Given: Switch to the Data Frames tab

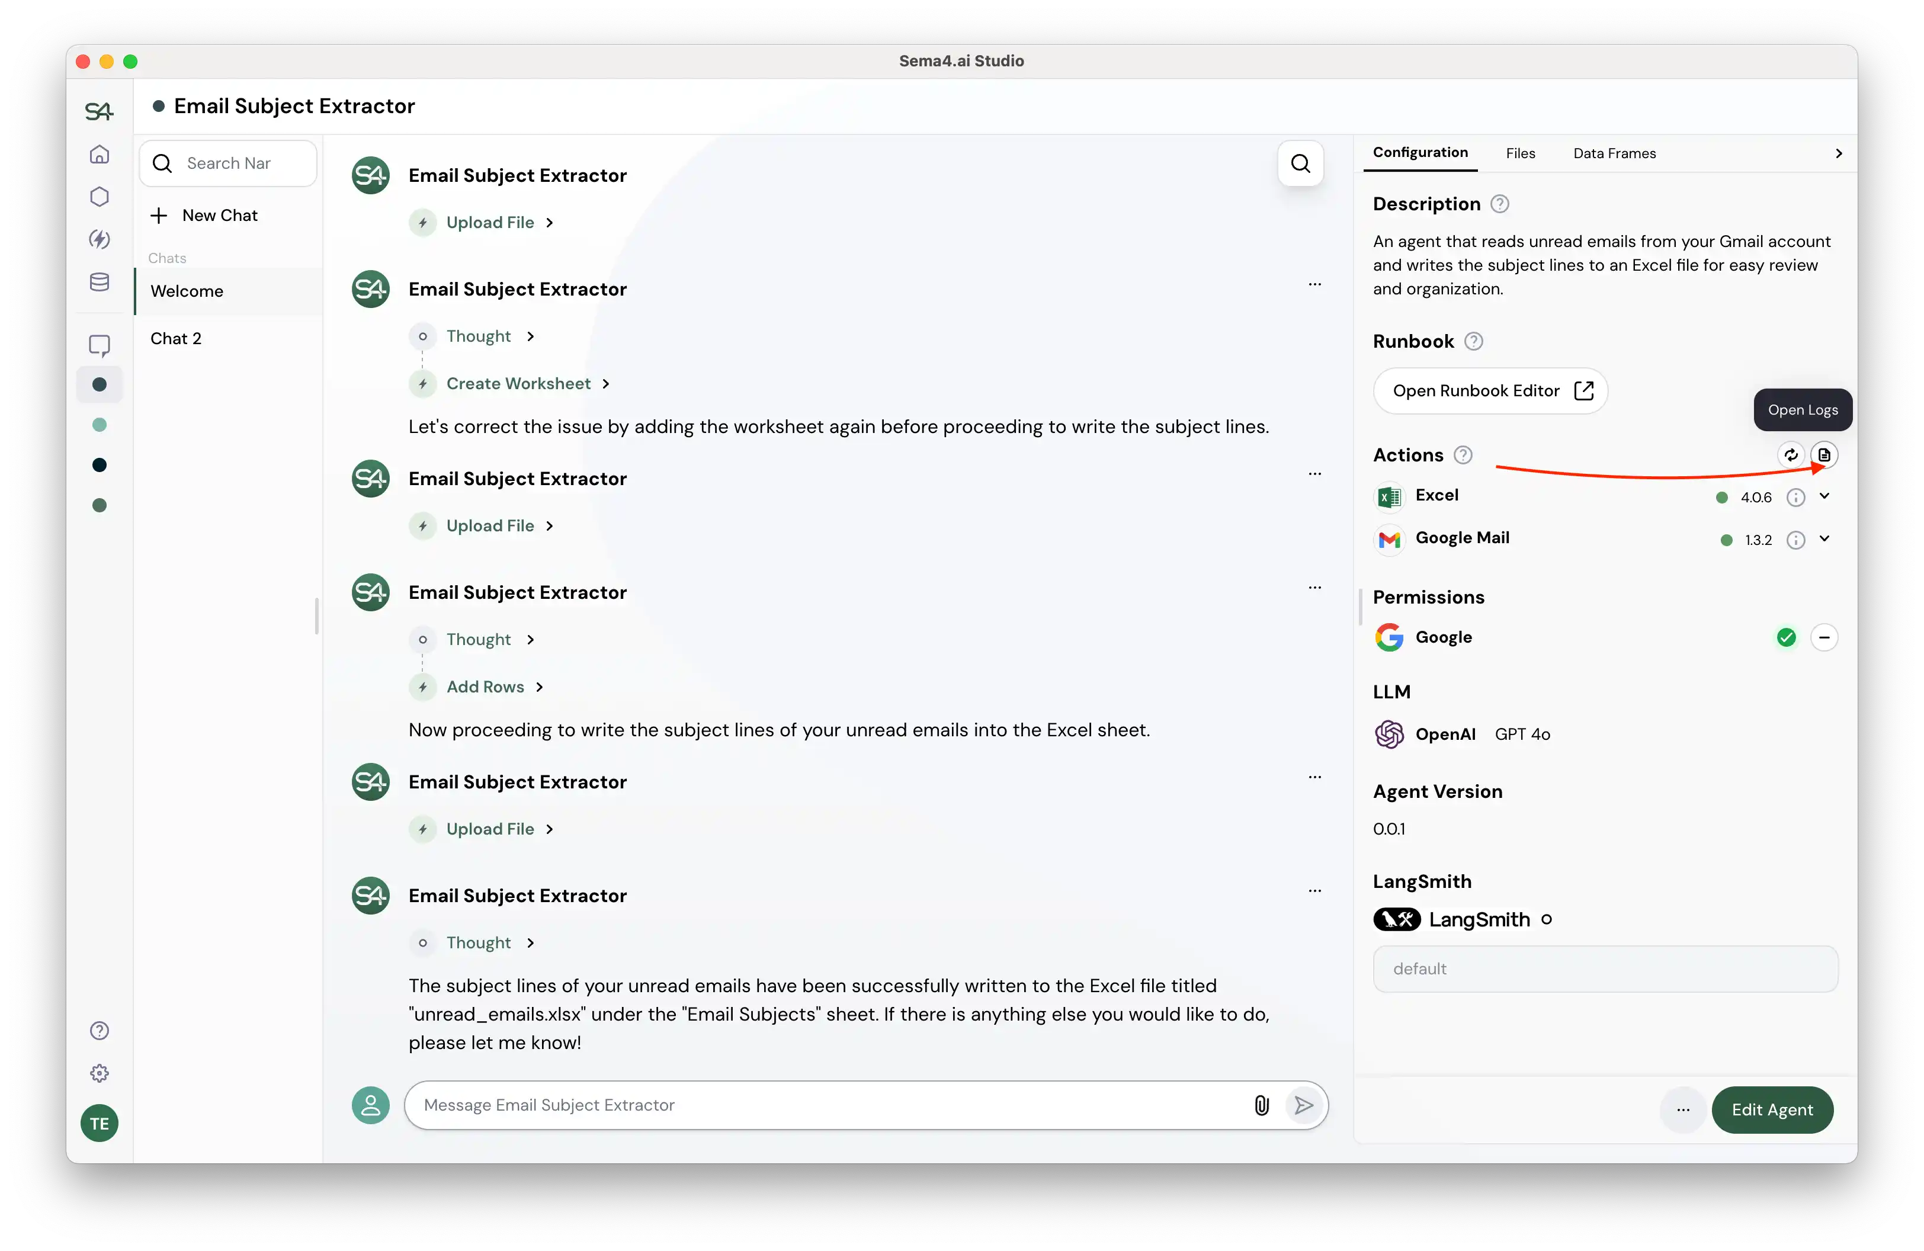Looking at the screenshot, I should tap(1614, 153).
